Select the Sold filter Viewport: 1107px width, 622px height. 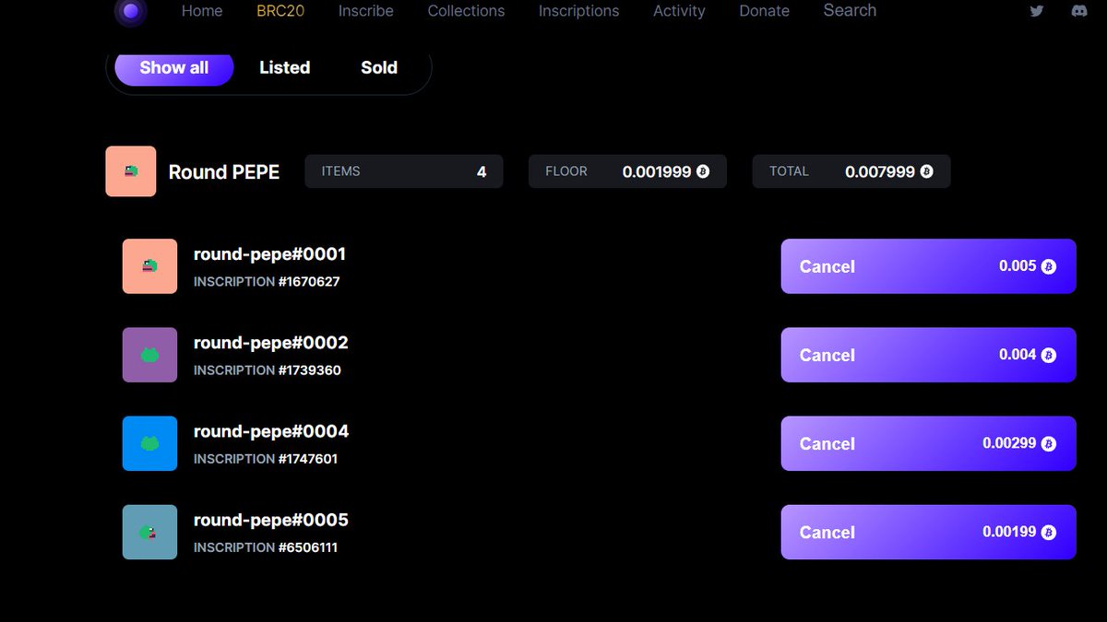tap(379, 67)
